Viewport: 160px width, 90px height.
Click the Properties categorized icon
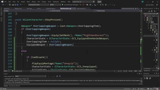click(x=145, y=78)
